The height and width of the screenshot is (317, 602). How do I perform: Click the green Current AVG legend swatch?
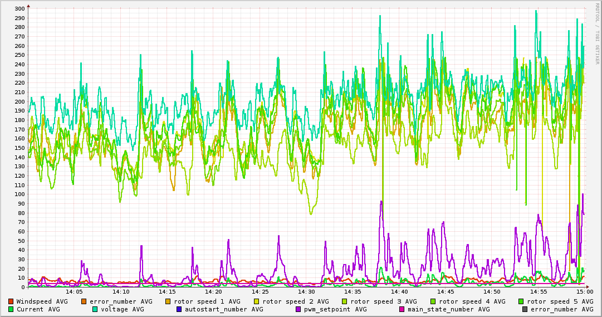11,309
